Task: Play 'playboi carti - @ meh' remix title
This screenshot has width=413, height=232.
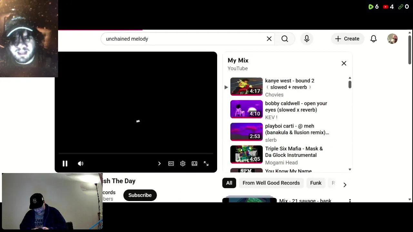Action: coord(297,129)
